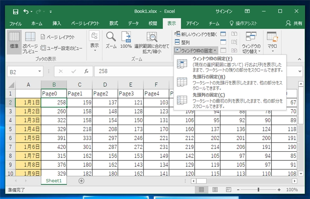310x199 pixels.
Task: Click vertical scrollbar up arrow
Action: (301, 84)
